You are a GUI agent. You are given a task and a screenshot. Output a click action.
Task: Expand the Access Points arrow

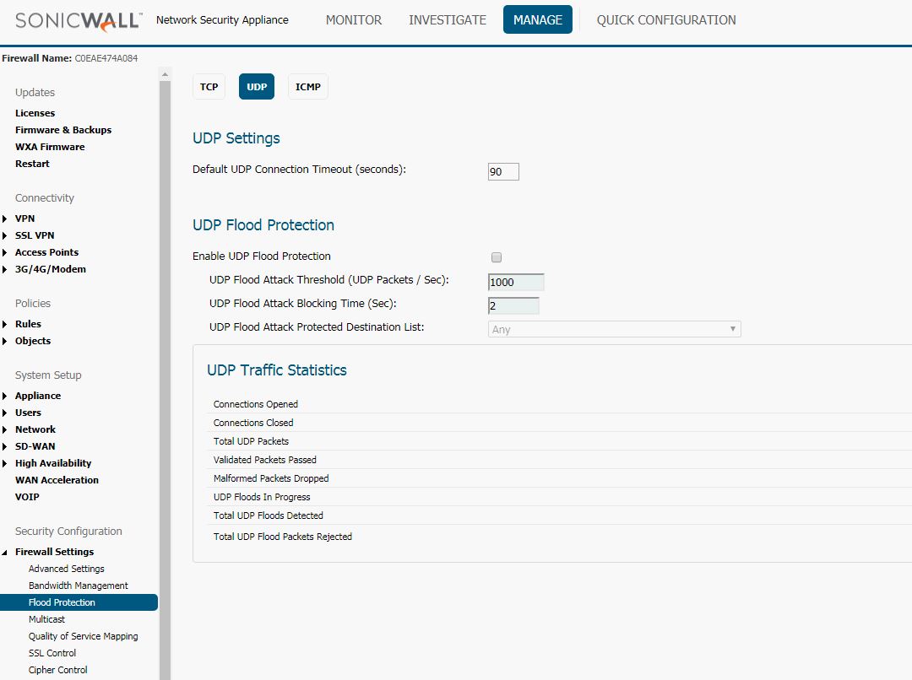click(5, 252)
